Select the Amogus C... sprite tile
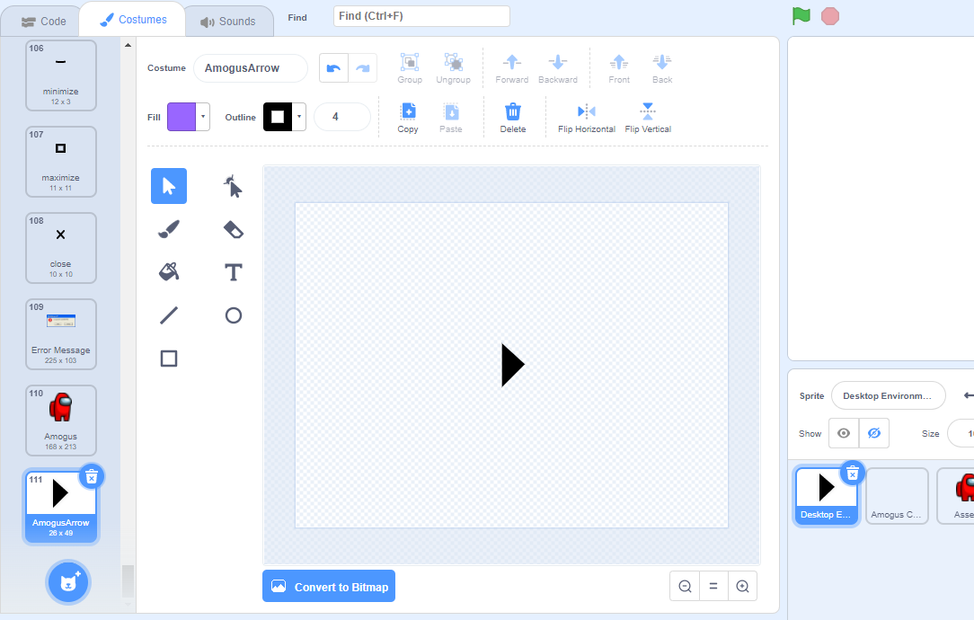The image size is (974, 620). pyautogui.click(x=897, y=496)
